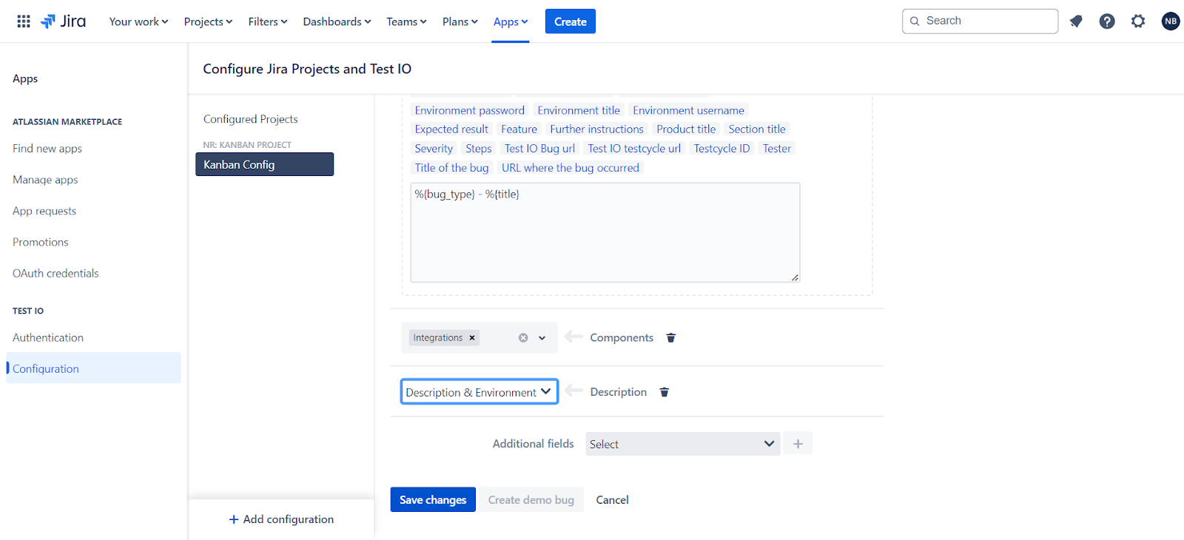Open Test IO Authentication
Viewport: 1184px width, 540px height.
48,337
